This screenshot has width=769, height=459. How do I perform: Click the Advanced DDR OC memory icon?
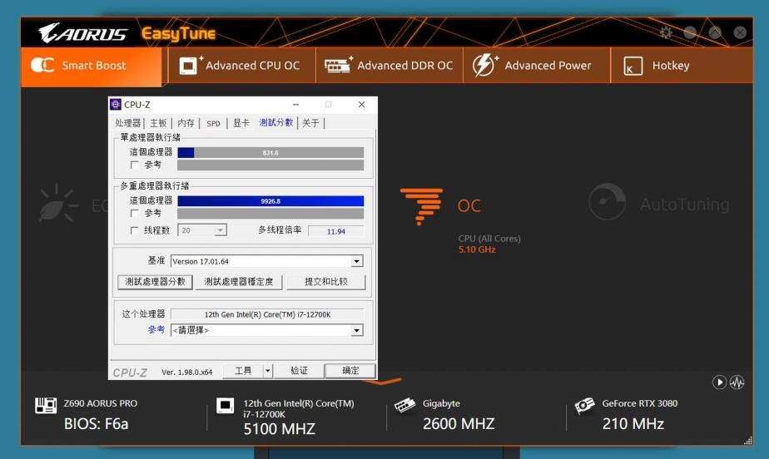(338, 65)
